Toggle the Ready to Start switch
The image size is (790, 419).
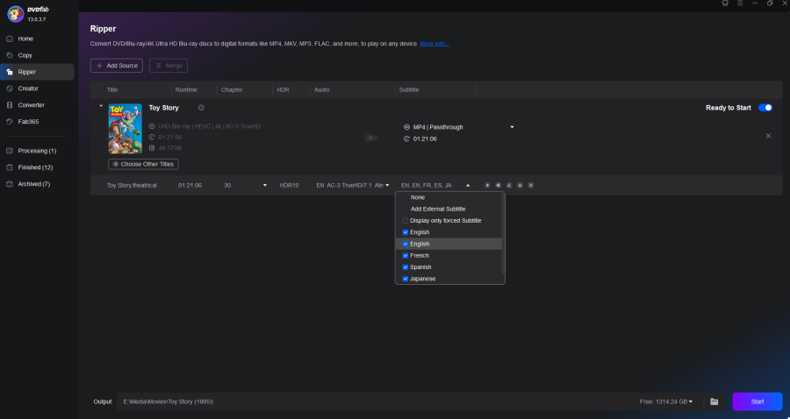pyautogui.click(x=765, y=108)
